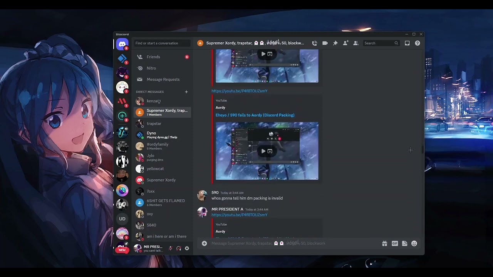493x277 pixels.
Task: Open DM with trapstar
Action: pos(162,123)
